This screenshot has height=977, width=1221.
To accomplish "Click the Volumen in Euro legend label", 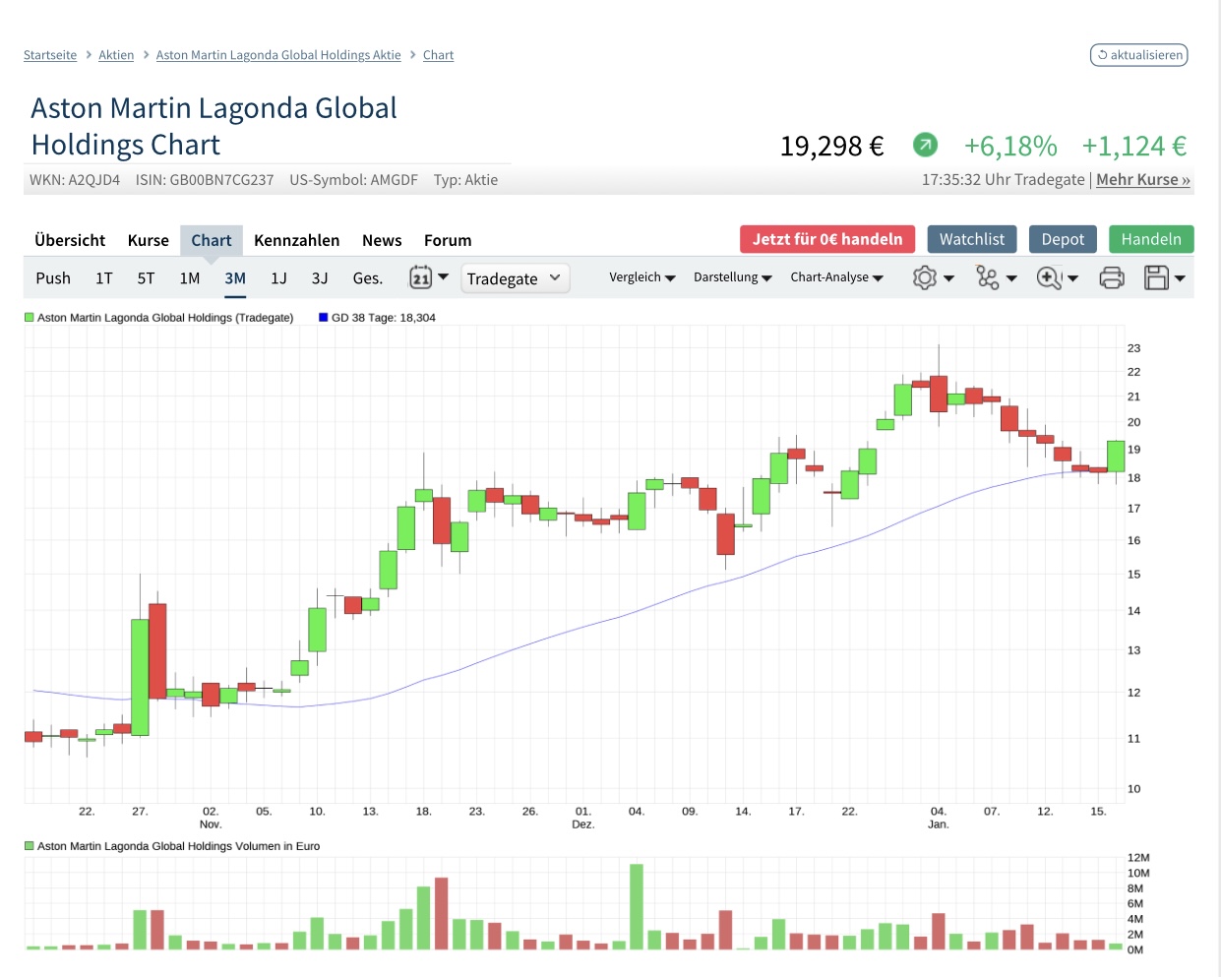I will tap(178, 846).
